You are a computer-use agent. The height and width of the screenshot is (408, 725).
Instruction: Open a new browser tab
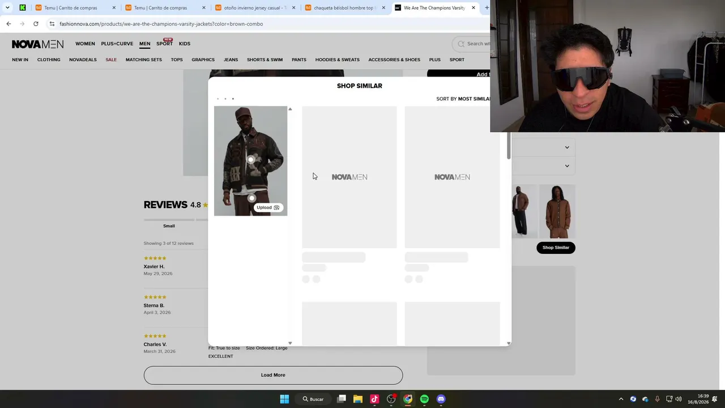487,8
